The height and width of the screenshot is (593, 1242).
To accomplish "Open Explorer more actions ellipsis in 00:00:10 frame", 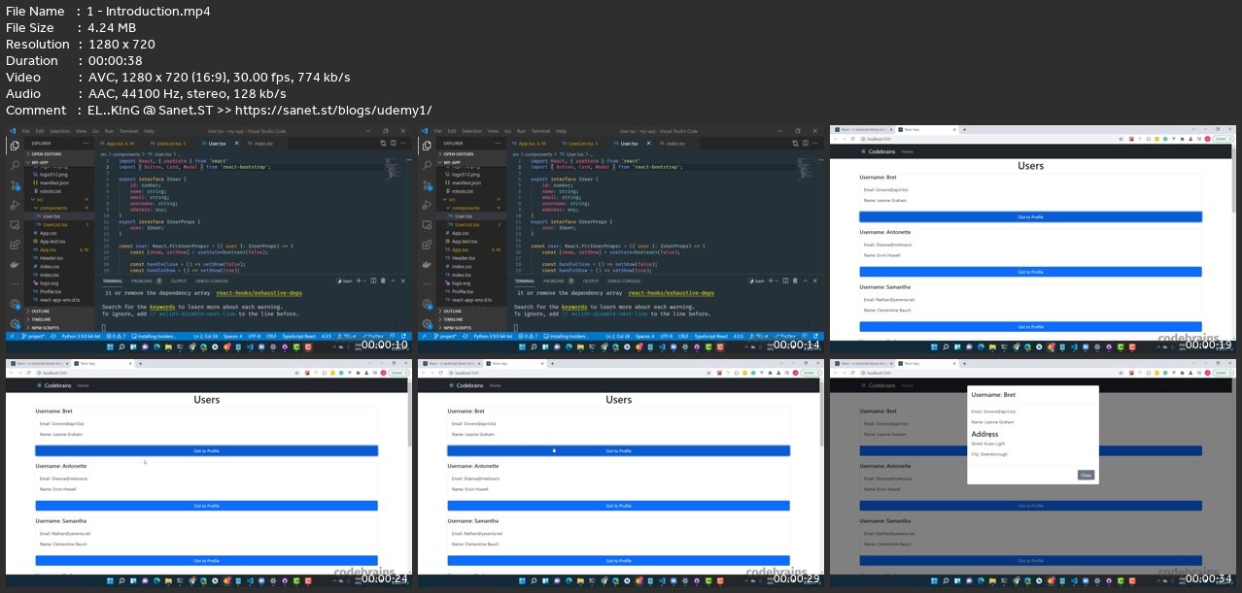I will (x=86, y=143).
